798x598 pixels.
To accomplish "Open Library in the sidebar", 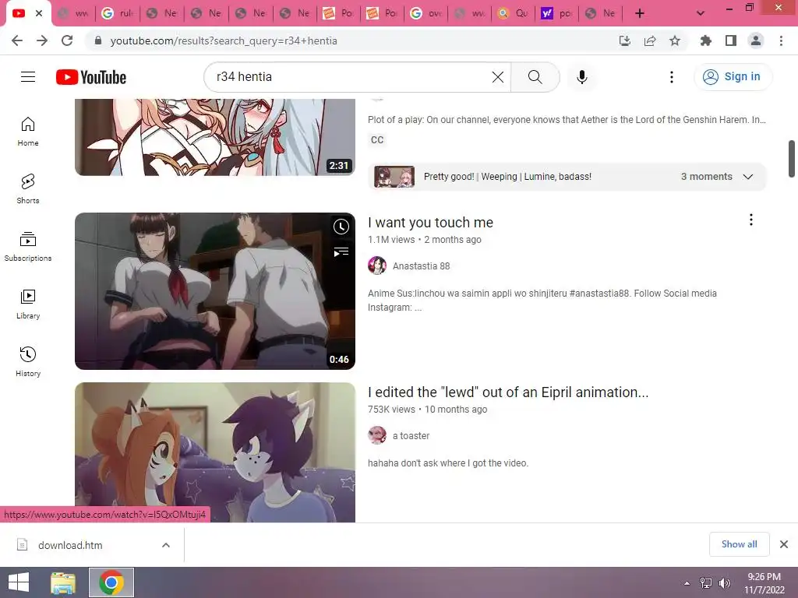I will [28, 304].
